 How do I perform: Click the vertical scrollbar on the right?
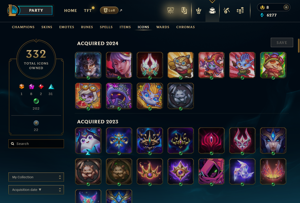[299, 46]
